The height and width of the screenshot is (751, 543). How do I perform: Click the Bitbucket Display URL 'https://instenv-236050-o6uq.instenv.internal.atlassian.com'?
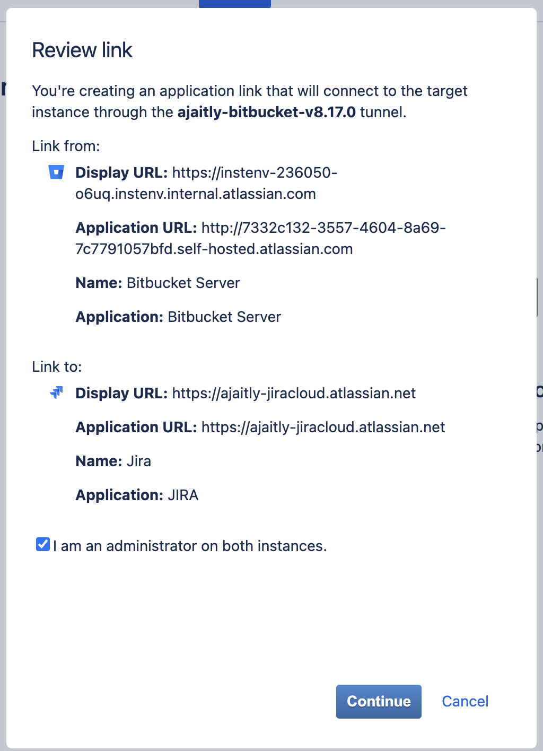[x=207, y=183]
